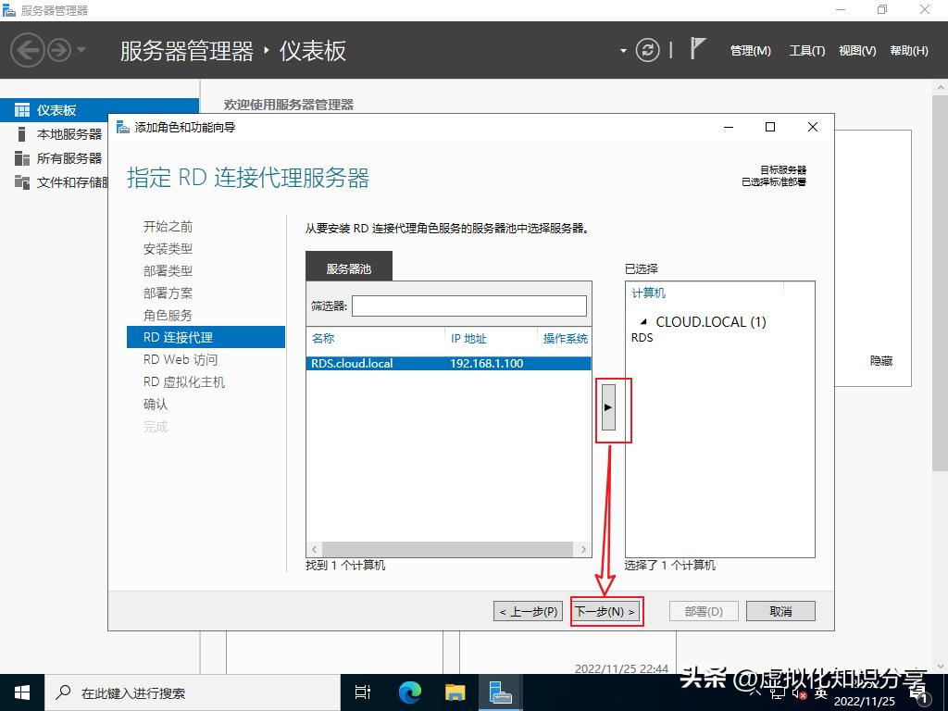Click 下一步(N) to continue the wizard
This screenshot has height=711, width=948.
click(606, 611)
